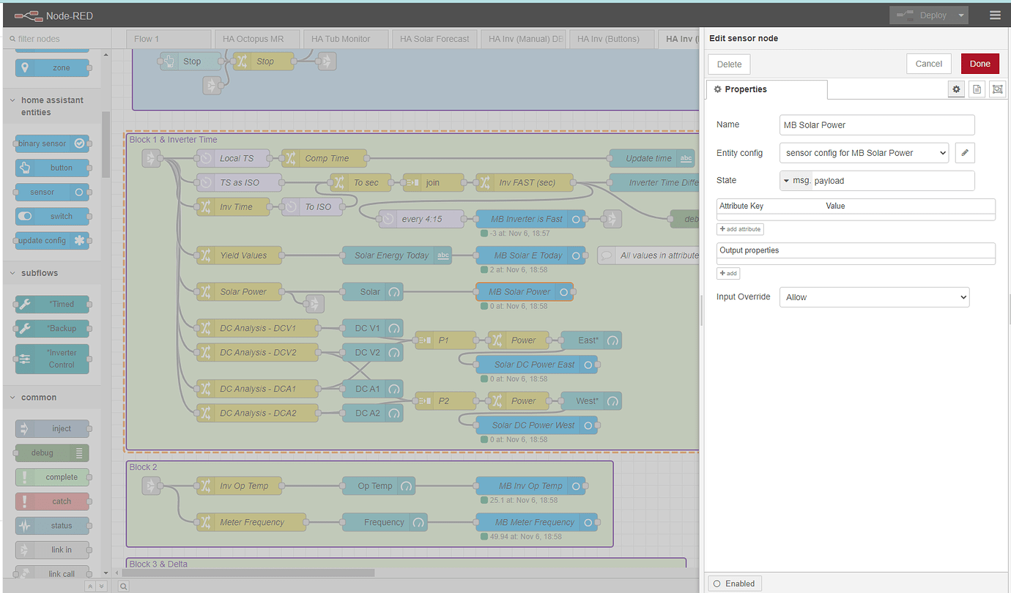Click the search magnifier icon below the canvas

[123, 586]
